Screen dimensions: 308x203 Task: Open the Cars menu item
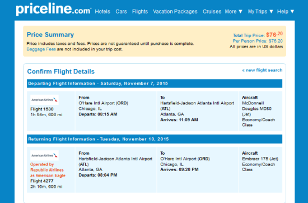pos(121,12)
